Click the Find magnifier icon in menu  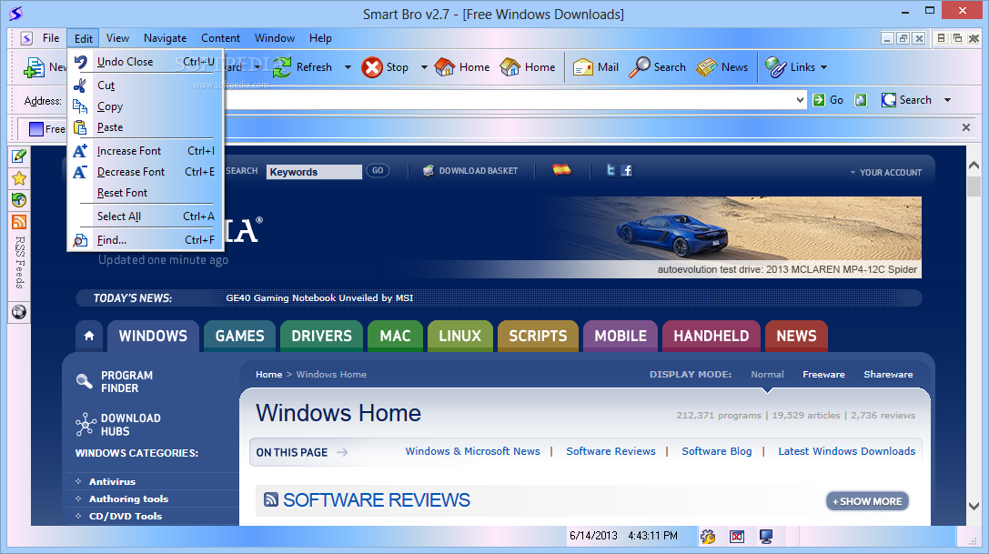[80, 240]
